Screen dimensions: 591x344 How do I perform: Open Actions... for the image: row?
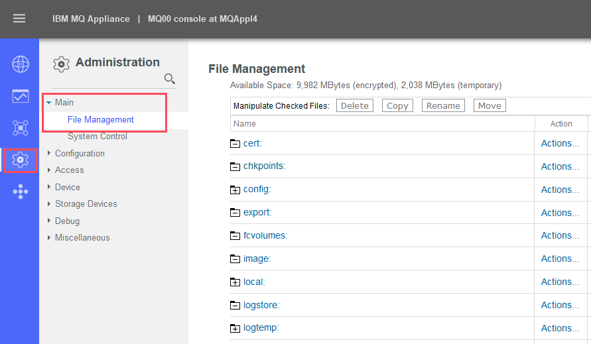[x=560, y=258]
